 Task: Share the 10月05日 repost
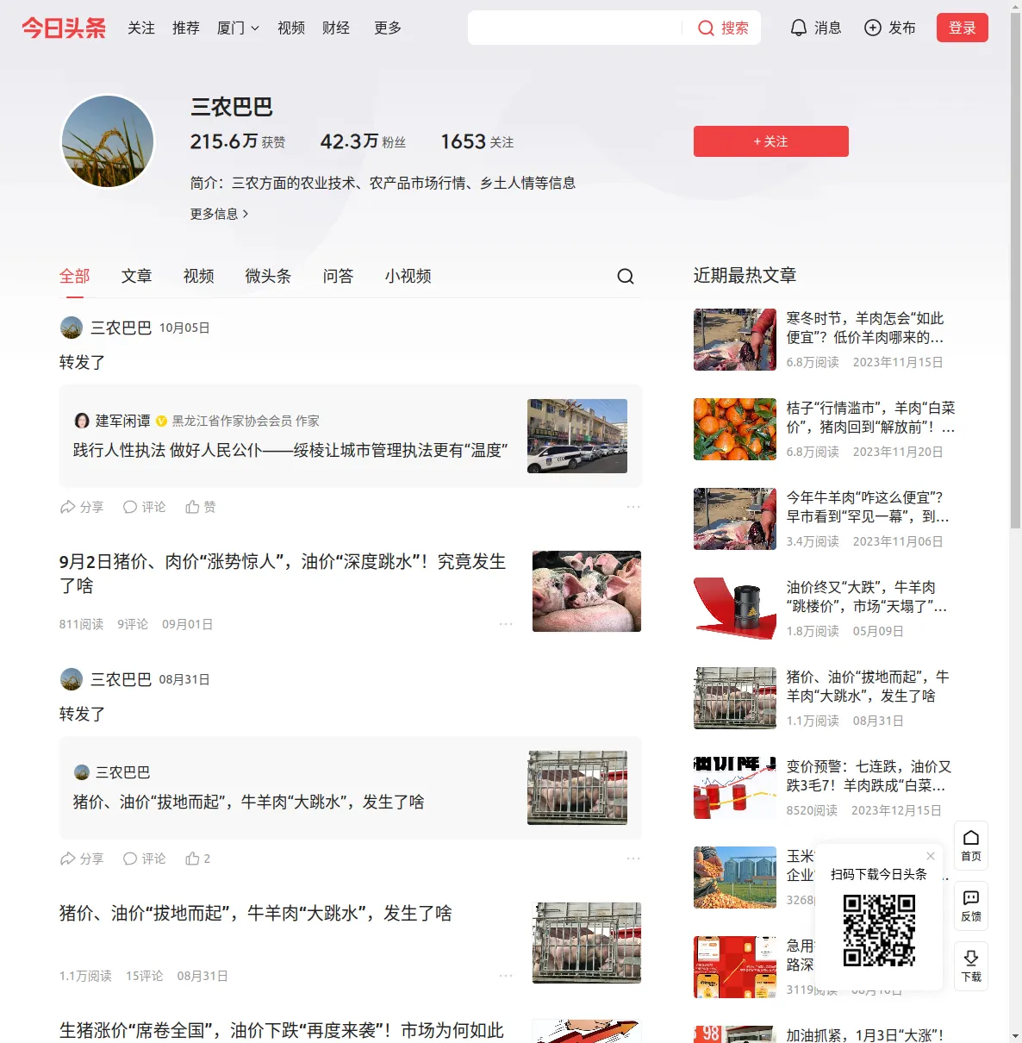pyautogui.click(x=82, y=507)
